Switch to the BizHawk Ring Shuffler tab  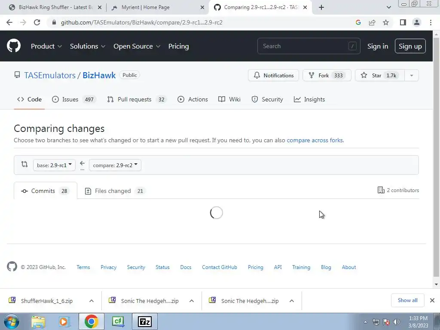tap(55, 7)
